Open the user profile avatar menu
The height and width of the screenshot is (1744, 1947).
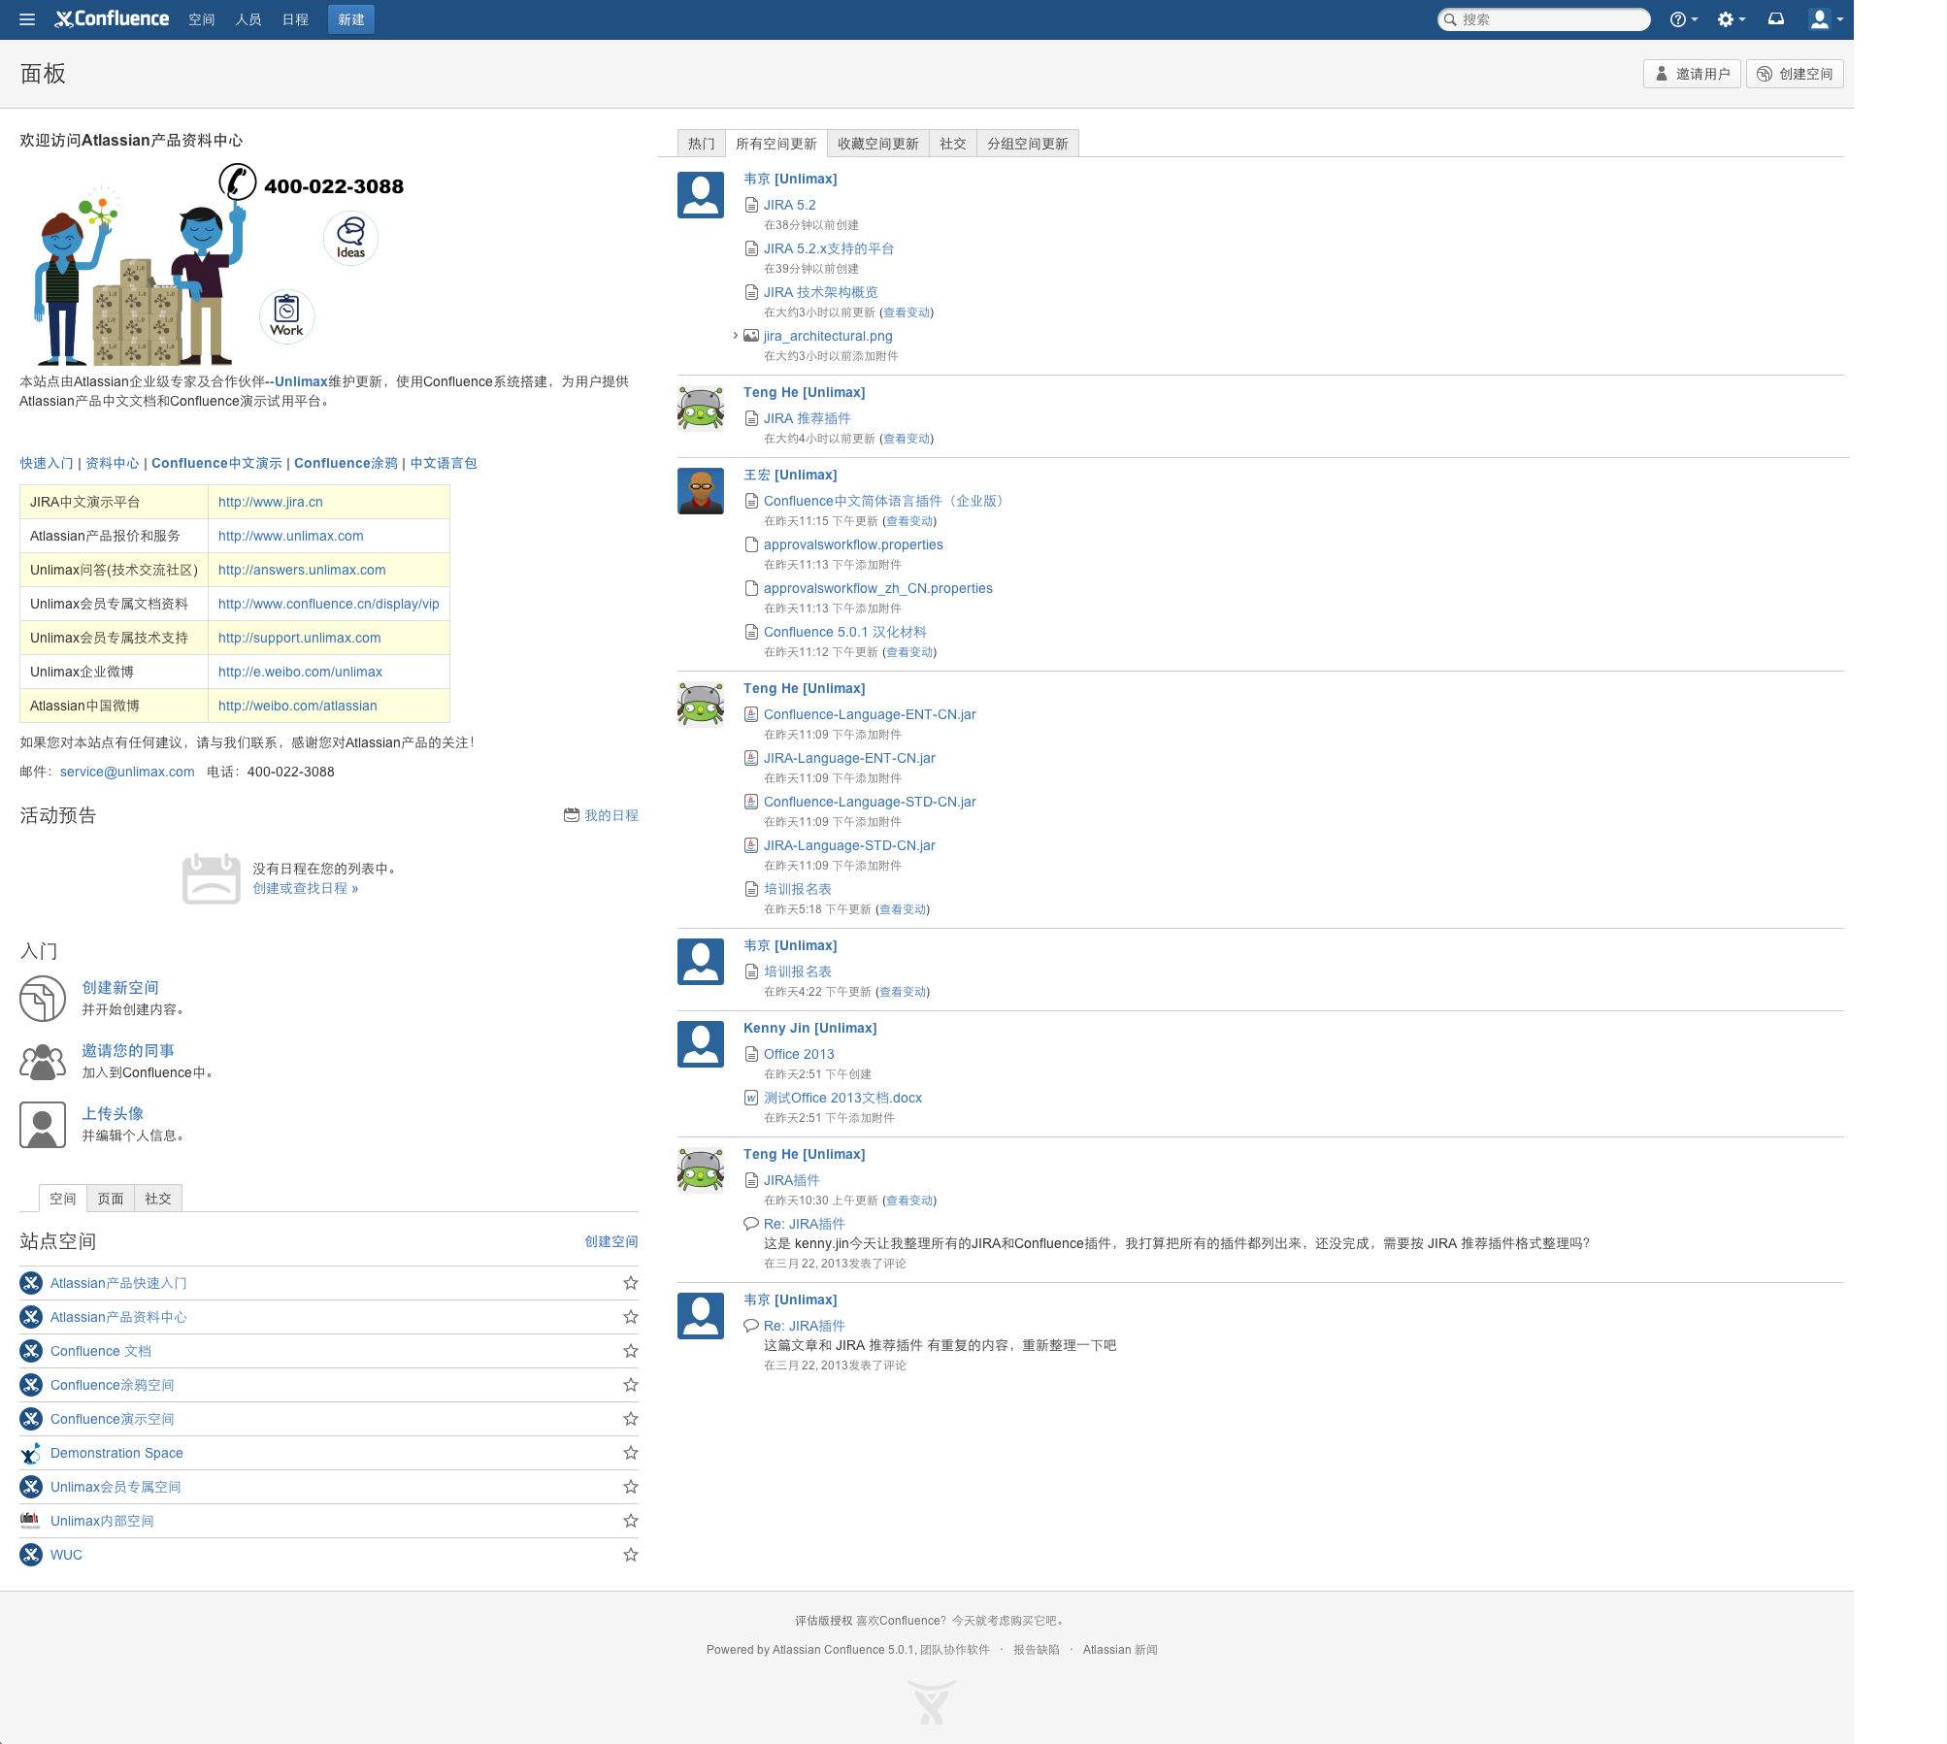click(1826, 19)
